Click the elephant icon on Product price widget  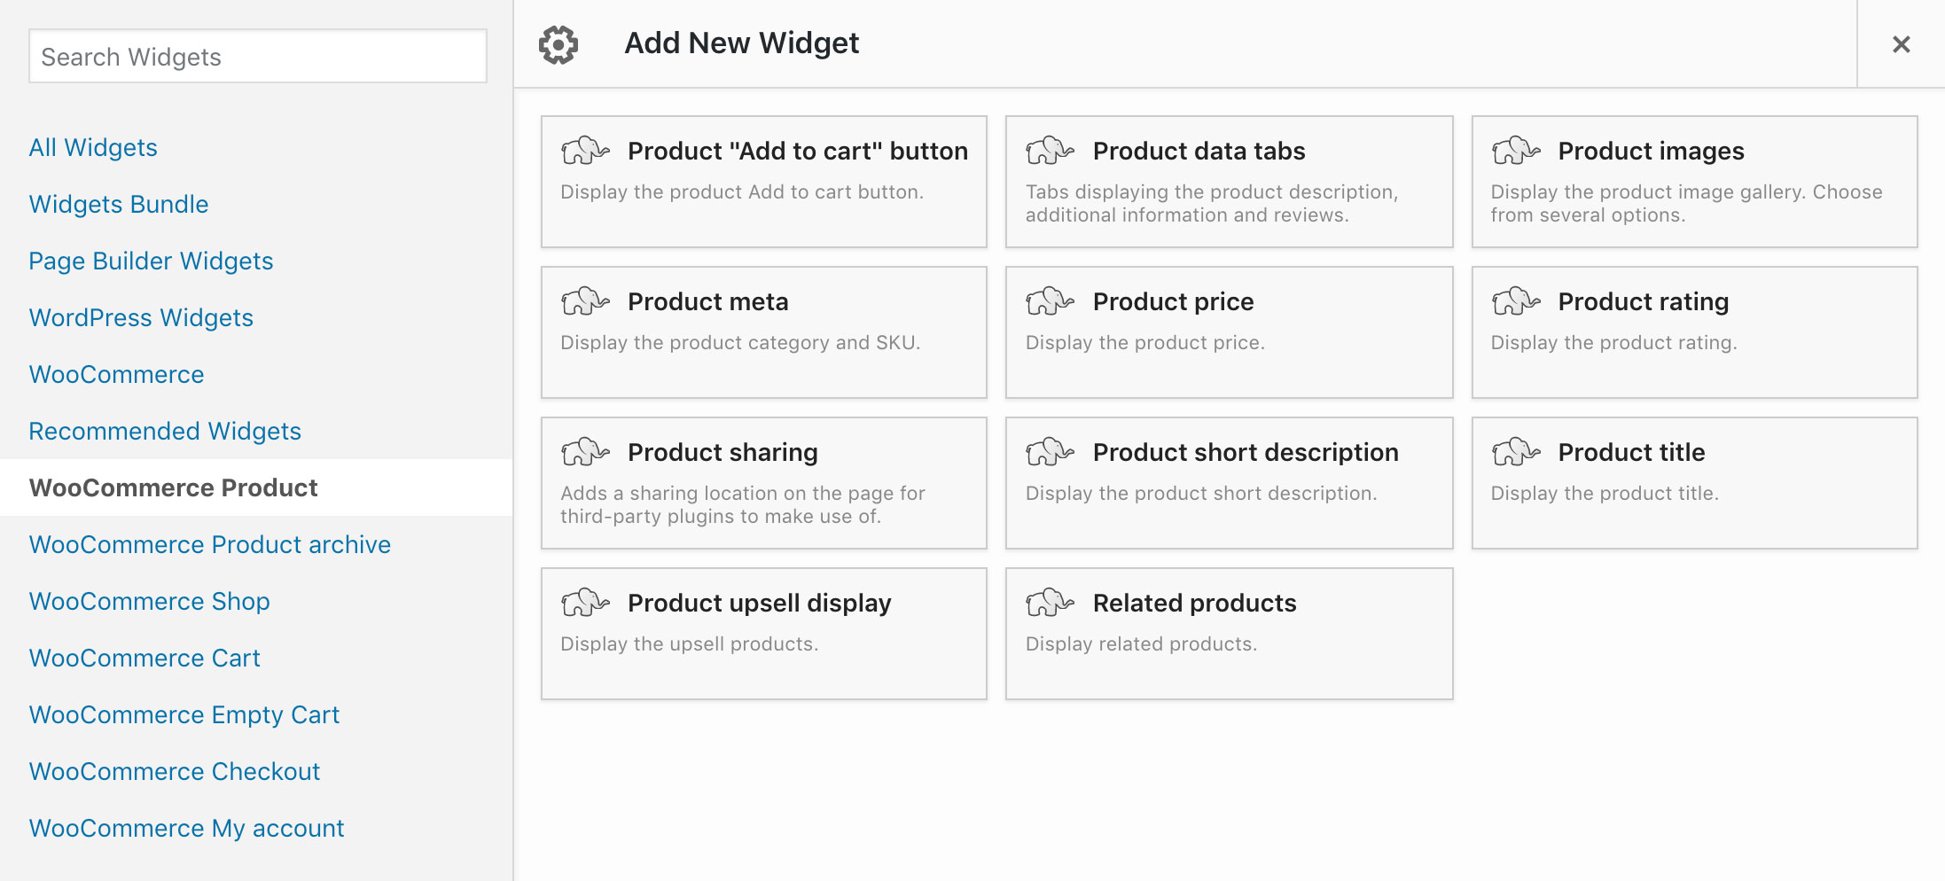coord(1050,301)
